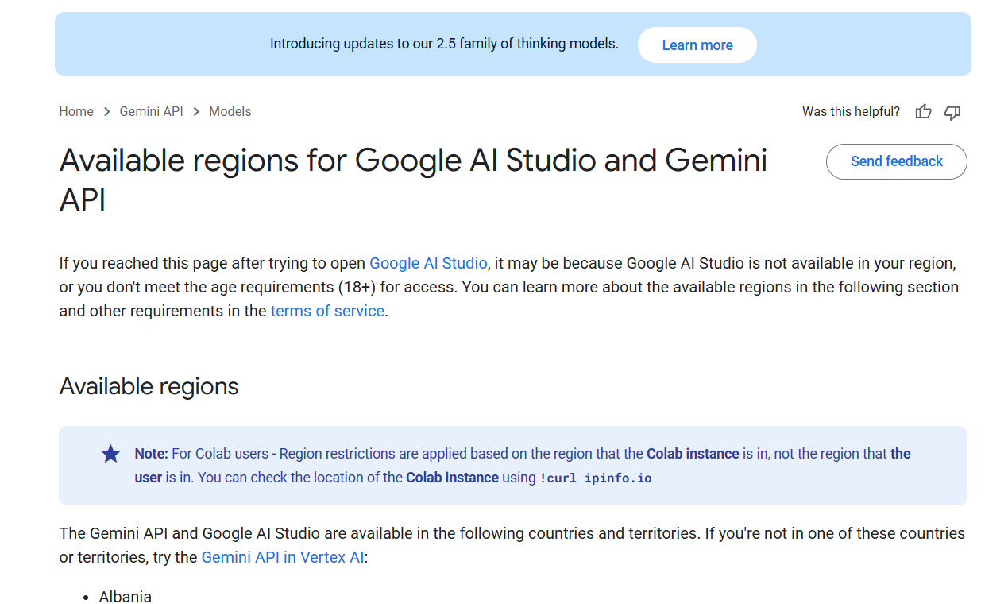Open the Send feedback button
This screenshot has width=1008, height=604.
(x=897, y=161)
